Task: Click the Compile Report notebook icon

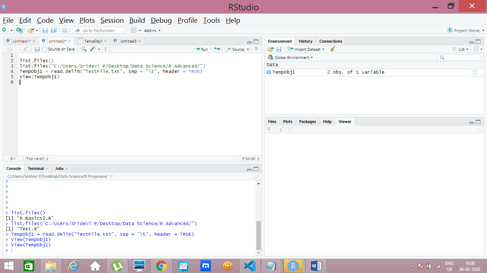Action: pos(107,49)
